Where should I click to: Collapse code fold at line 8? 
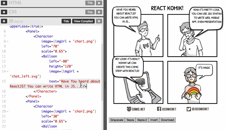tap(7, 42)
